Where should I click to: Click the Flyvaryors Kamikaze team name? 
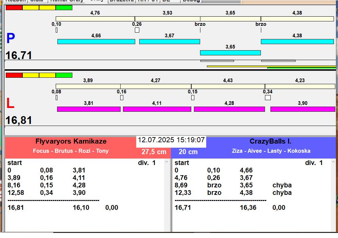click(x=71, y=141)
